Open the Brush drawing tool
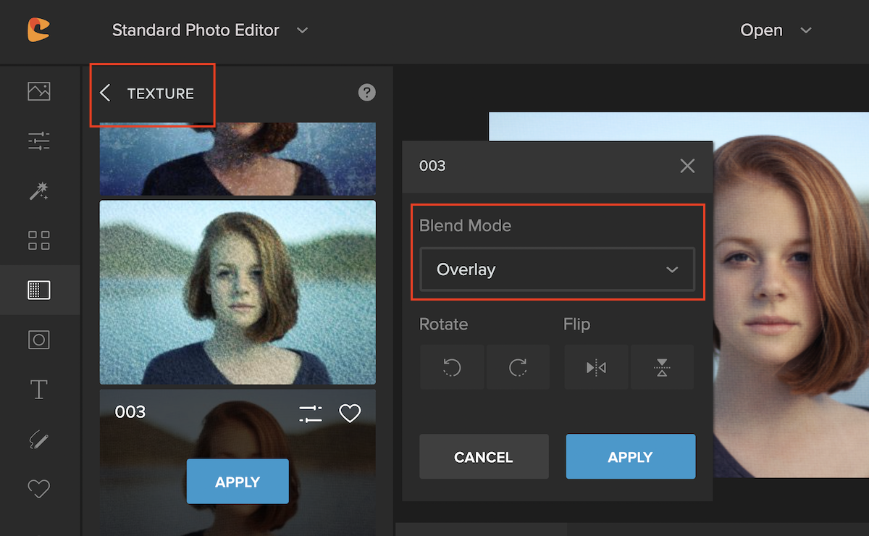This screenshot has width=869, height=536. point(38,439)
